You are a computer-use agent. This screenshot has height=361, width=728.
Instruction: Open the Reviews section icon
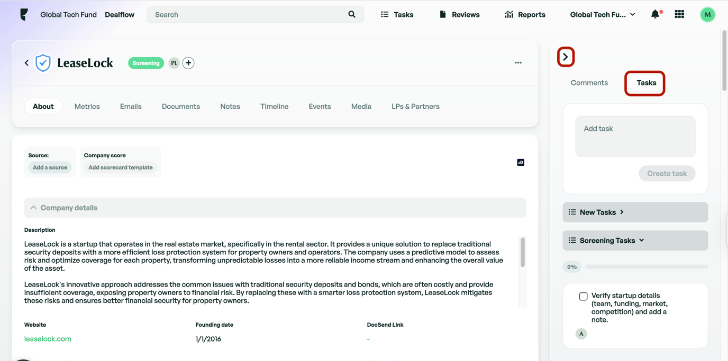click(x=443, y=14)
